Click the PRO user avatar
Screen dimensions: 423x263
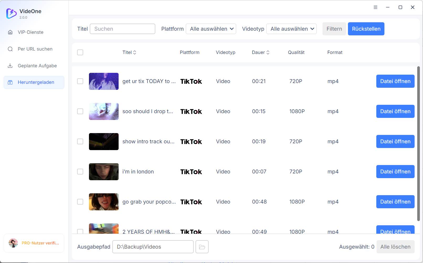tap(13, 243)
